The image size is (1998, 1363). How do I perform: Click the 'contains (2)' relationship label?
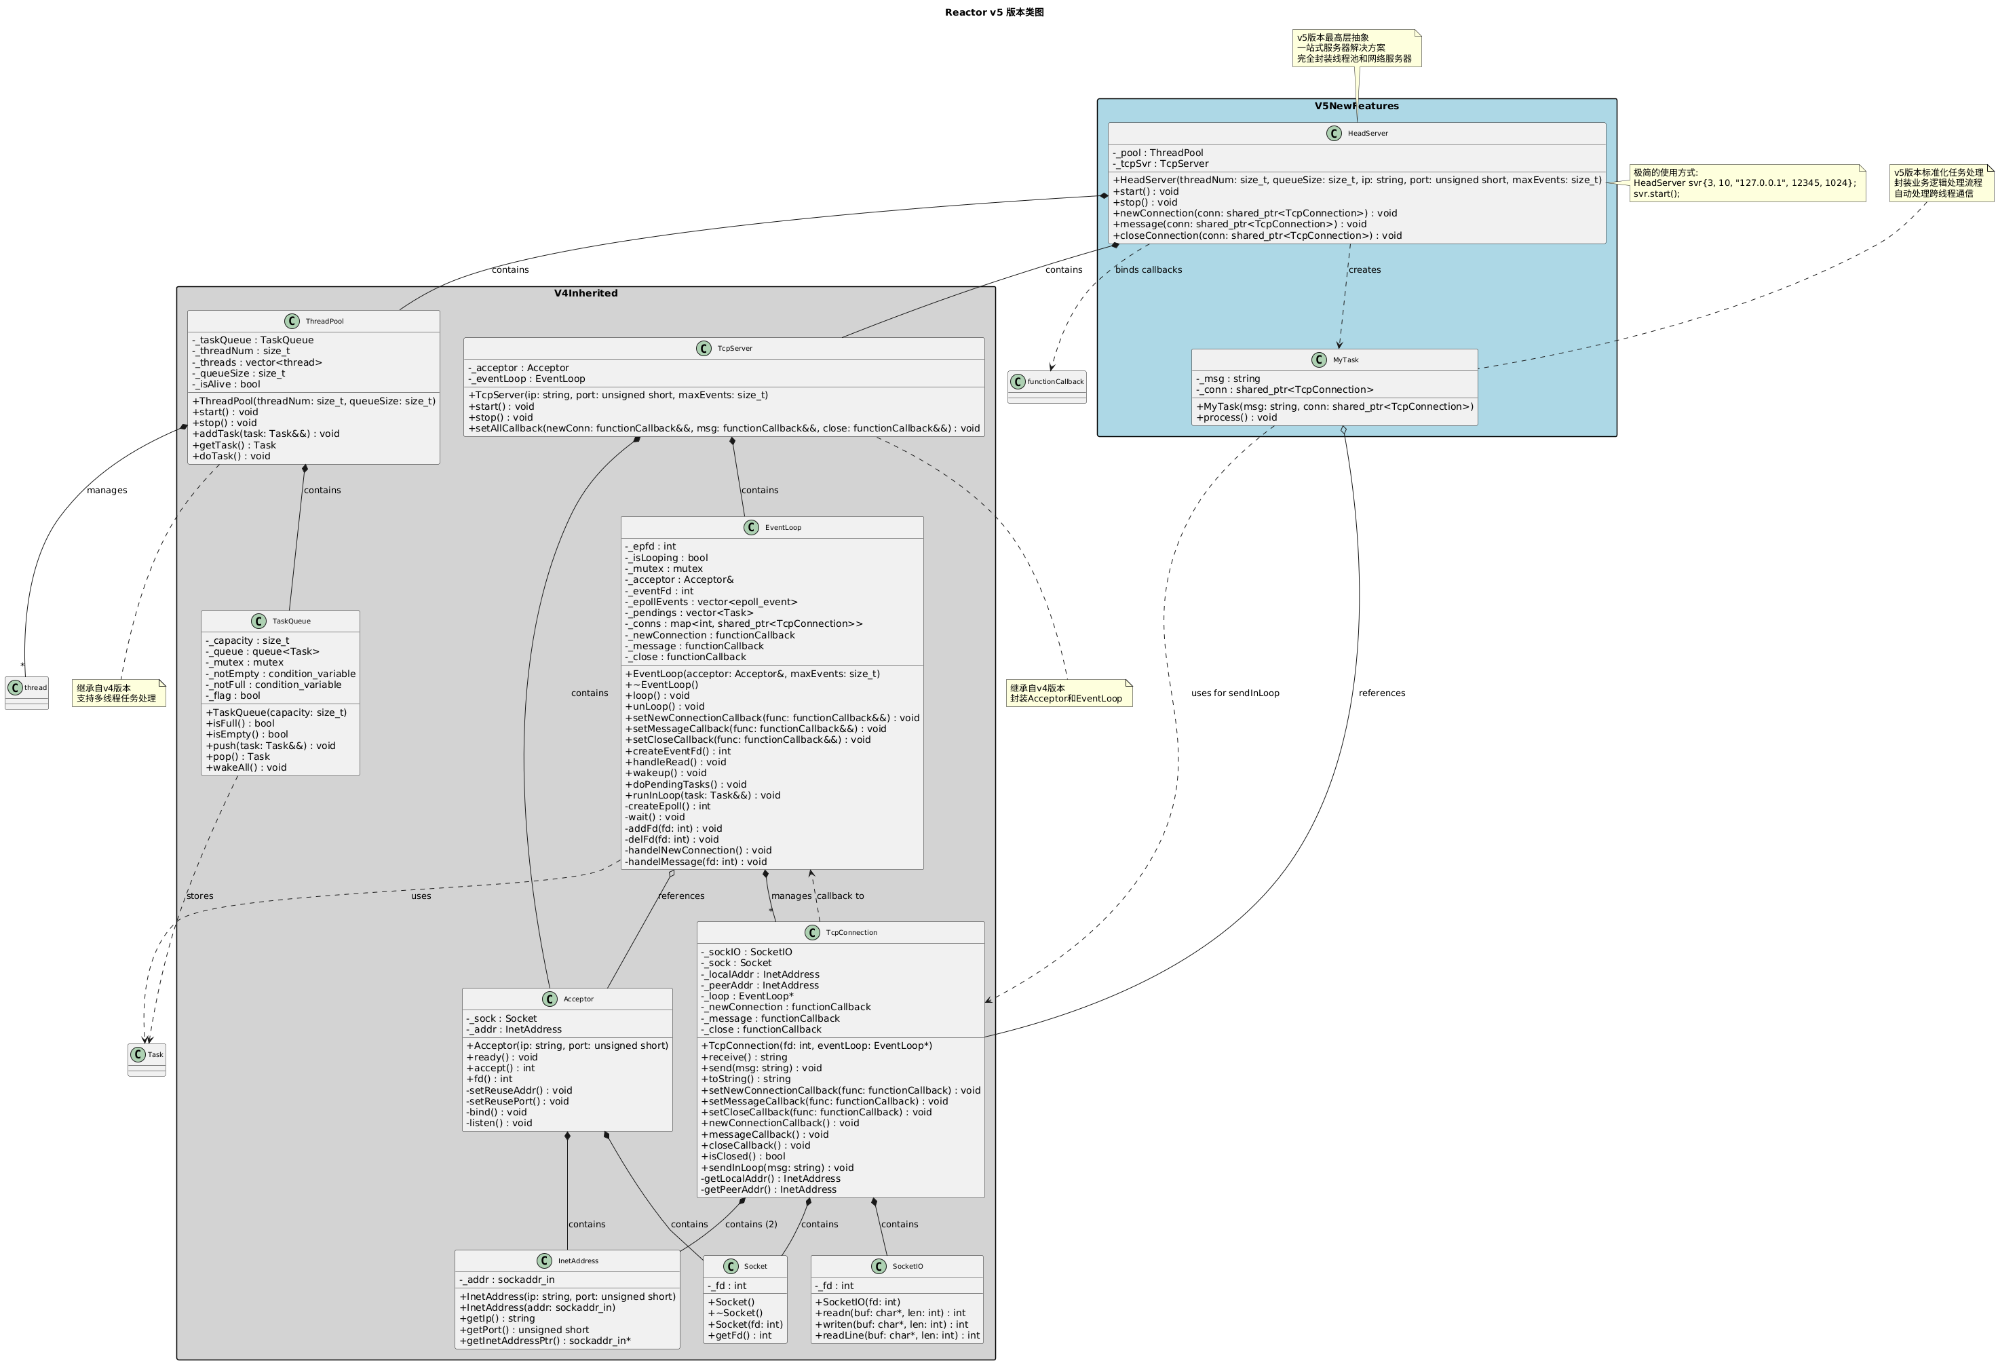(750, 1225)
